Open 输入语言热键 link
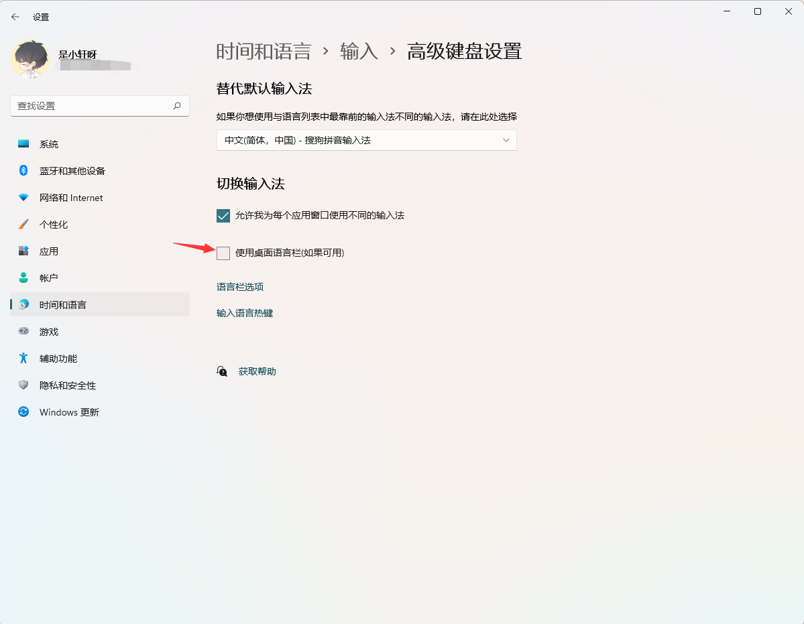The image size is (804, 624). pos(244,312)
